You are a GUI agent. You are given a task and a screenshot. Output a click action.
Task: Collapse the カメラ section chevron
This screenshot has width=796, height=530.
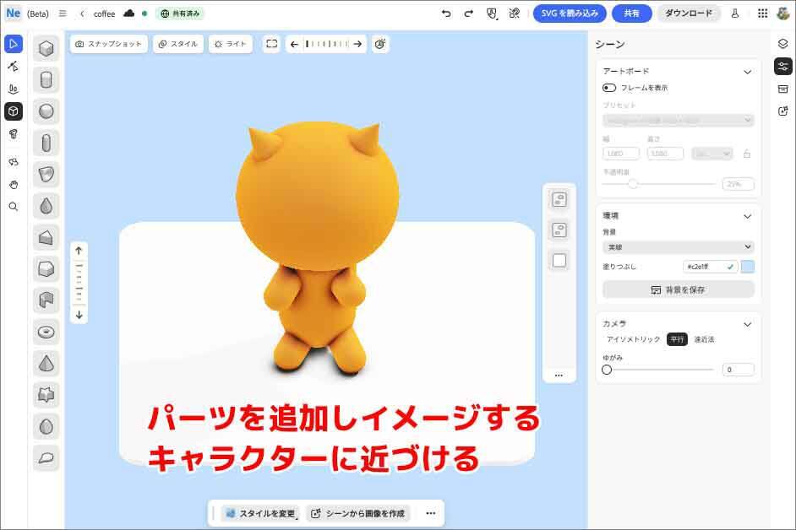tap(747, 324)
